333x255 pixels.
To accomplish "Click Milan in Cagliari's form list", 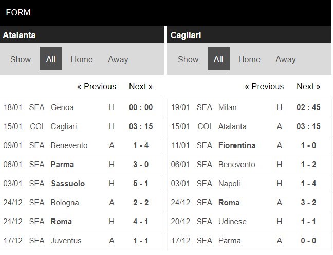I will click(x=227, y=107).
